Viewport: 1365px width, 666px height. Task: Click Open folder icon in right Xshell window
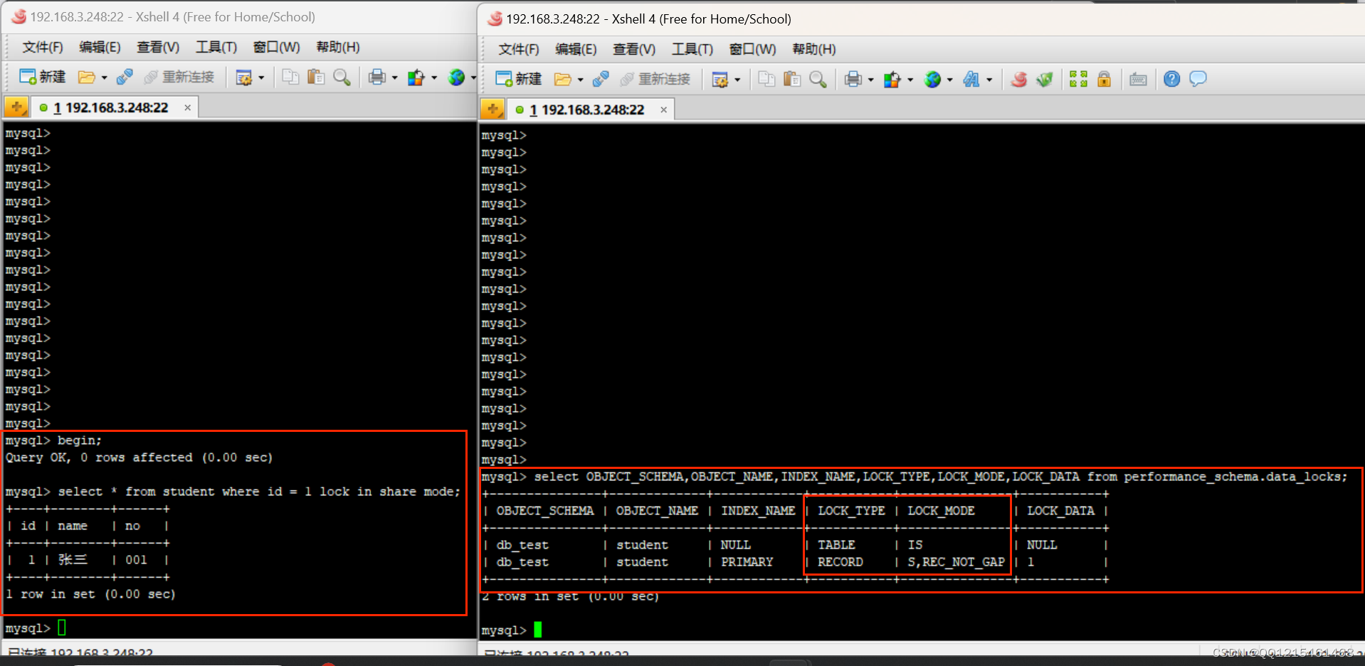563,79
